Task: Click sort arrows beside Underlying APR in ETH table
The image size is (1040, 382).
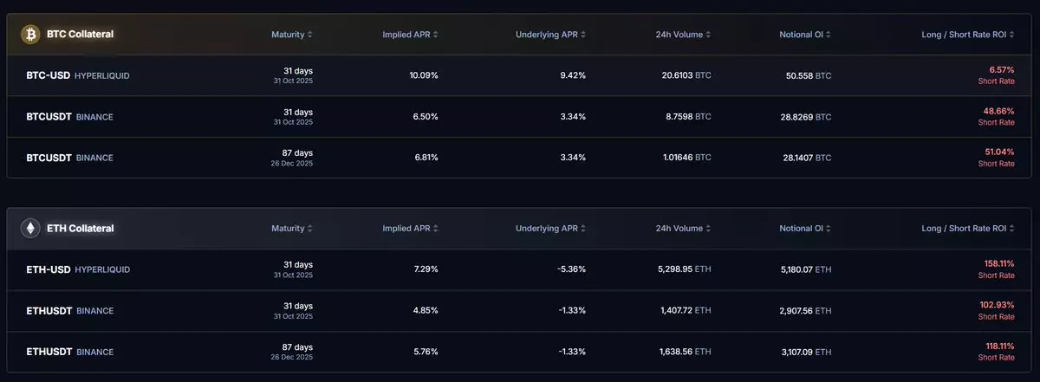Action: [x=584, y=229]
